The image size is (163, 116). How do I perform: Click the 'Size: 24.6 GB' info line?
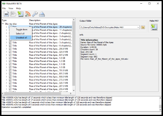[87, 52]
